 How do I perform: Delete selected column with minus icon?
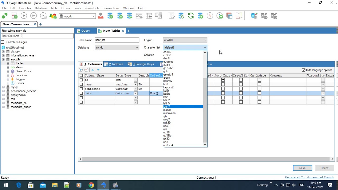[x=86, y=70]
